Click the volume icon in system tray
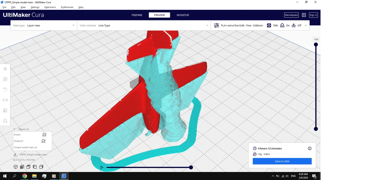This screenshot has width=385, height=180. (x=287, y=176)
